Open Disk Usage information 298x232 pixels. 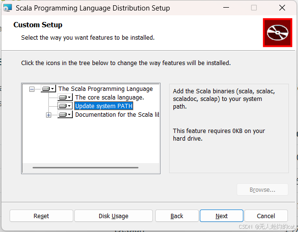[114, 216]
